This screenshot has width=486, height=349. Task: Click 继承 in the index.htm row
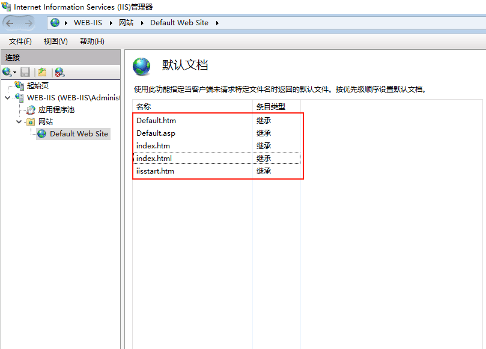(264, 146)
